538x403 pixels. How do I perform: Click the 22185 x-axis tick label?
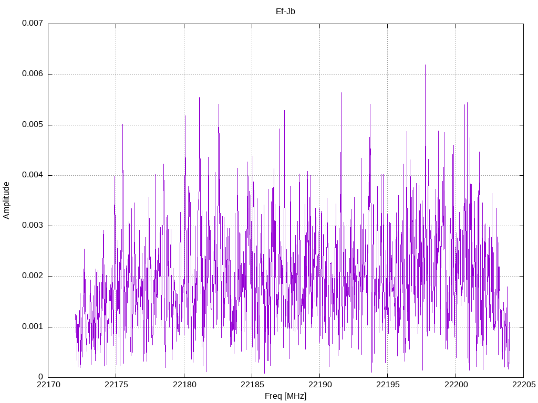(x=252, y=385)
